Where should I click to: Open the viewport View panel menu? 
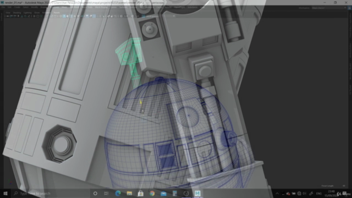[8, 13]
